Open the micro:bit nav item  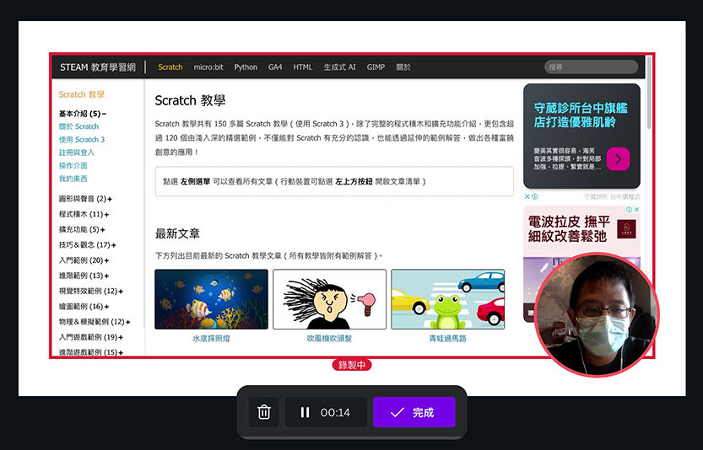(208, 67)
